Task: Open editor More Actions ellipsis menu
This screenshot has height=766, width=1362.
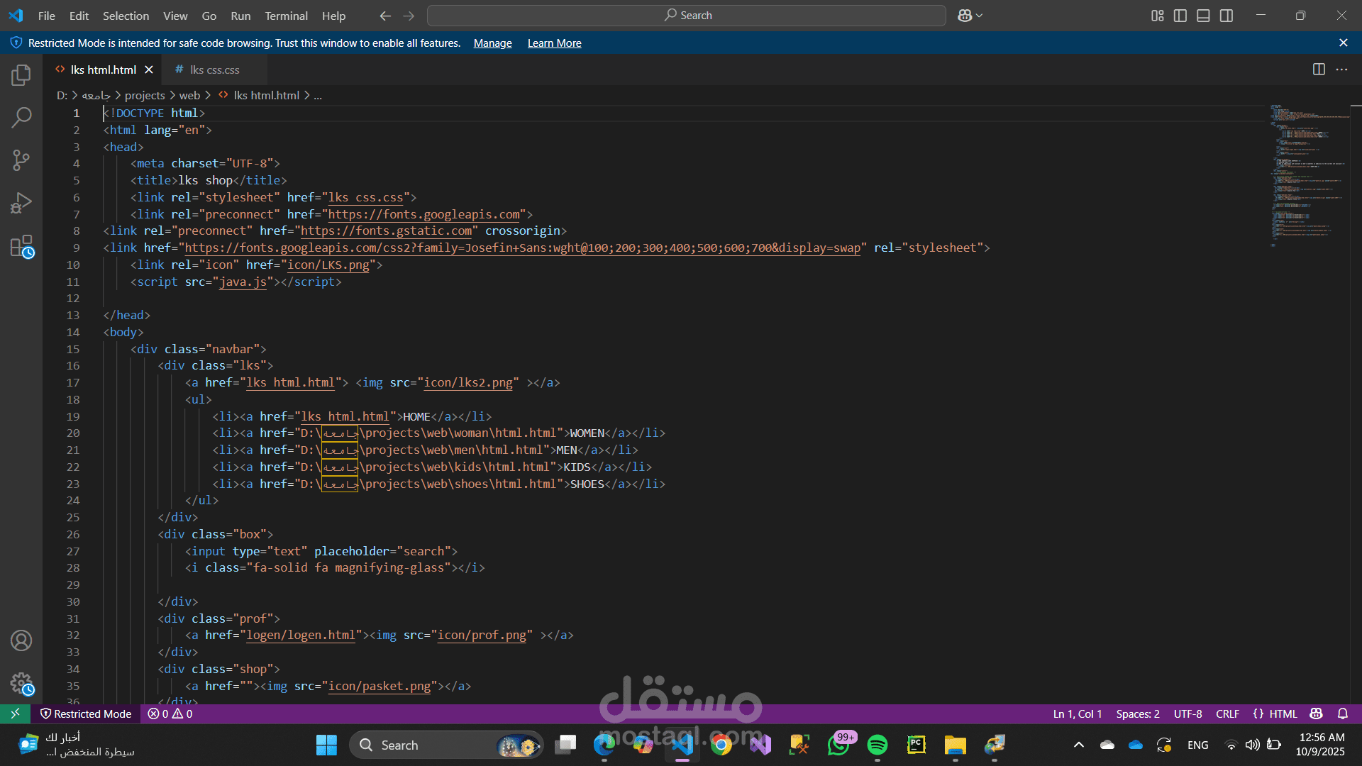Action: (1341, 70)
